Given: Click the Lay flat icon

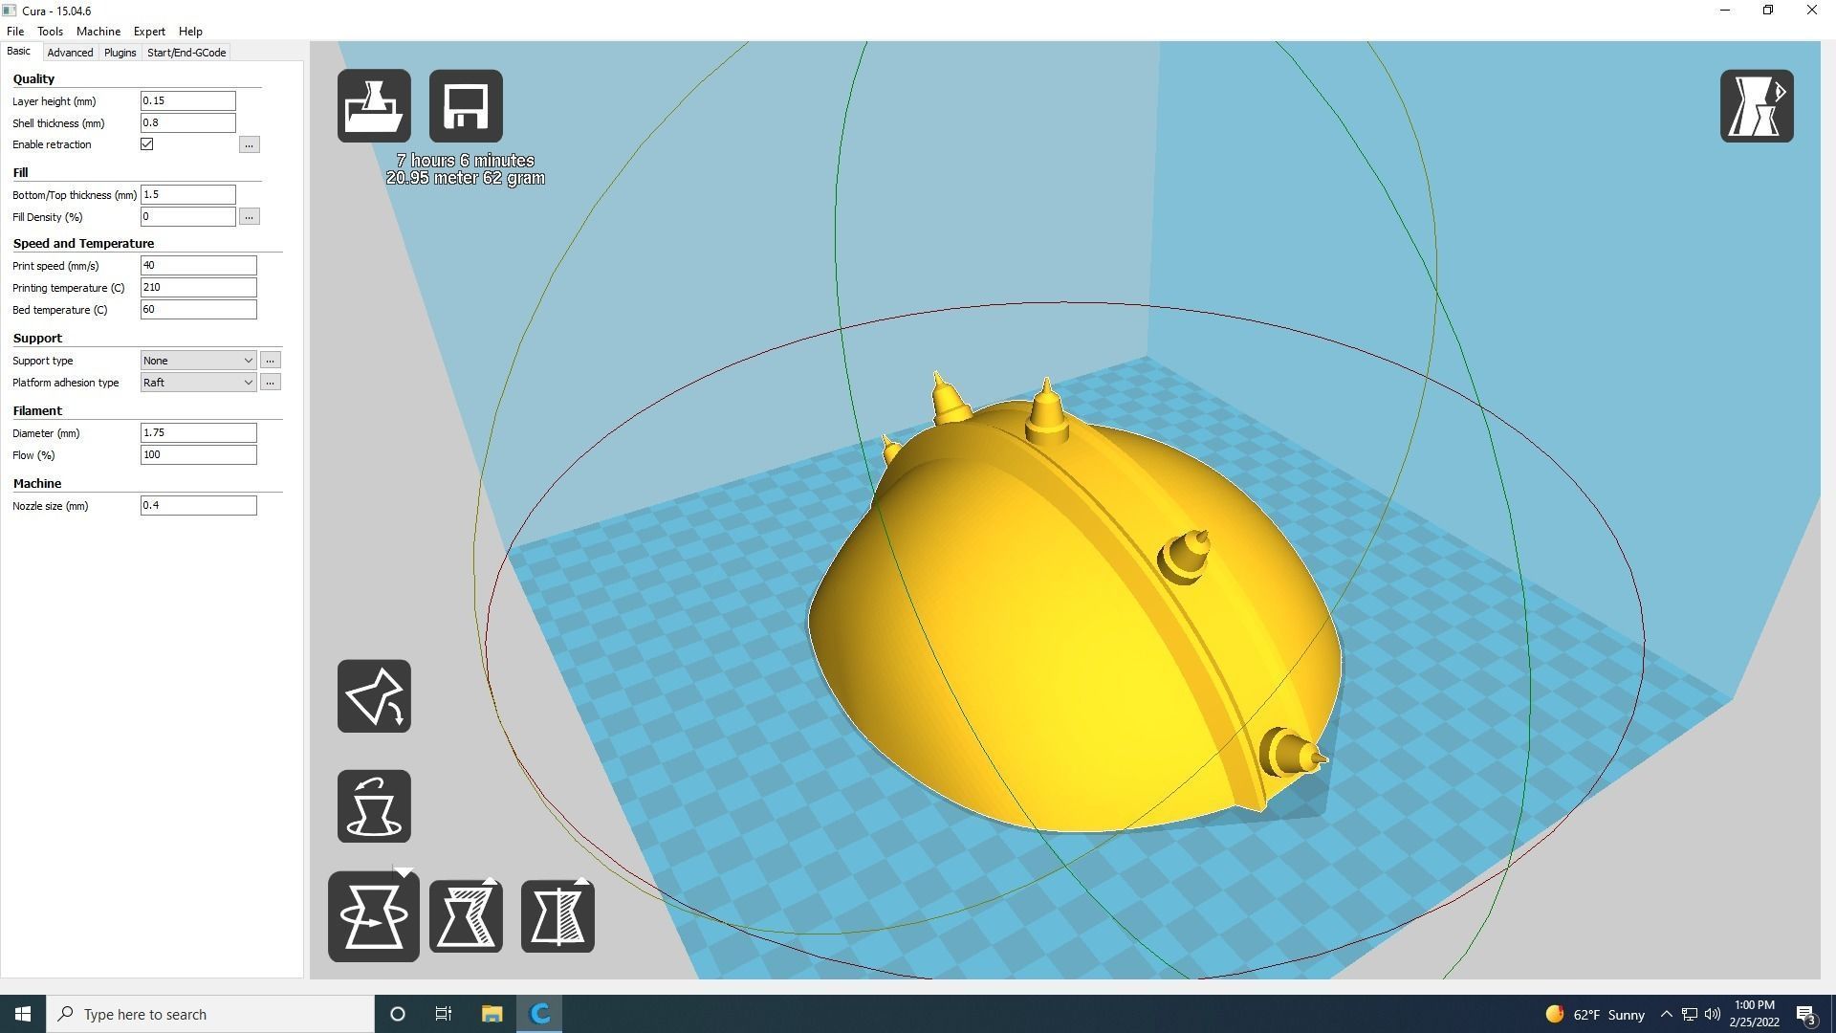Looking at the screenshot, I should (x=374, y=696).
